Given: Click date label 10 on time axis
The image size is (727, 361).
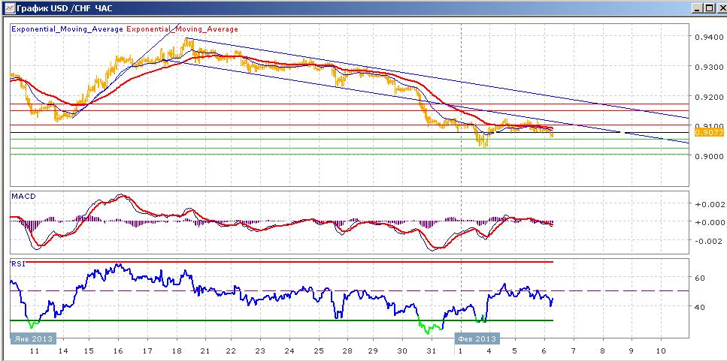Looking at the screenshot, I should [662, 351].
